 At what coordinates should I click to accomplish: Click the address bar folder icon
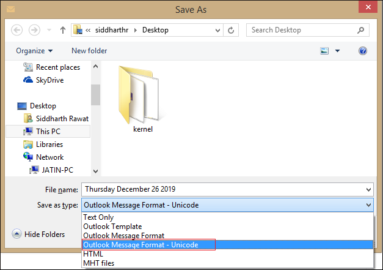point(78,30)
